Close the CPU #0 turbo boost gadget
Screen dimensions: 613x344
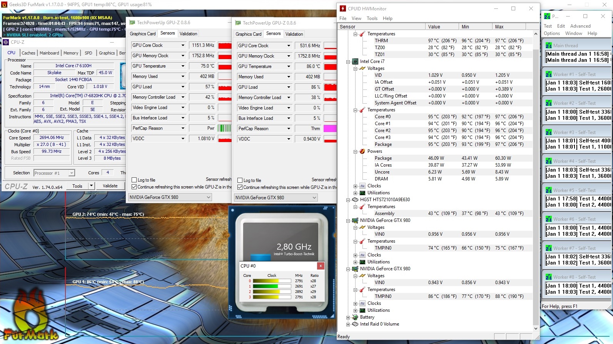click(321, 266)
